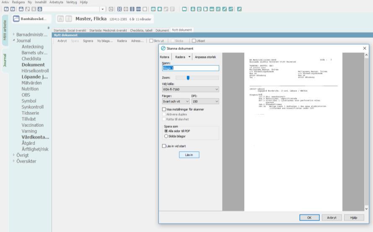Viewport: 373px width, 232px height.
Task: Click Avbryt in the Skanna dokument dialog
Action: pos(332,217)
